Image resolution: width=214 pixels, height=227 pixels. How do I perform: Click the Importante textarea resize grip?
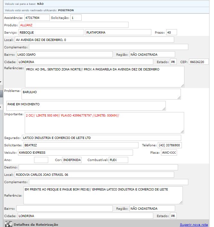point(182,131)
